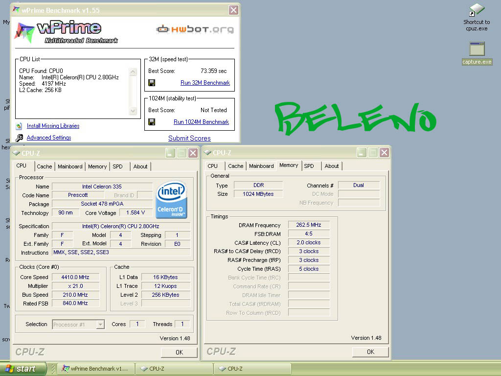Switch to the wPrime Benchmark taskbar button

pos(95,369)
